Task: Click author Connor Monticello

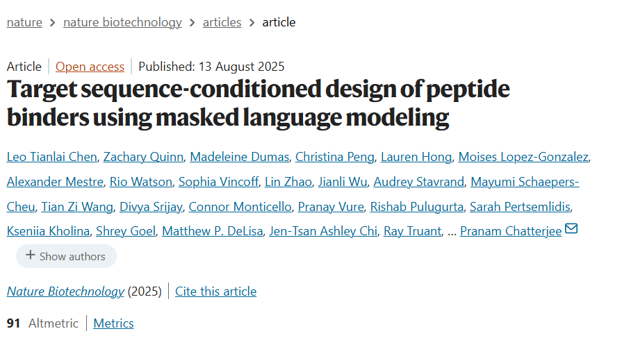Action: tap(240, 207)
